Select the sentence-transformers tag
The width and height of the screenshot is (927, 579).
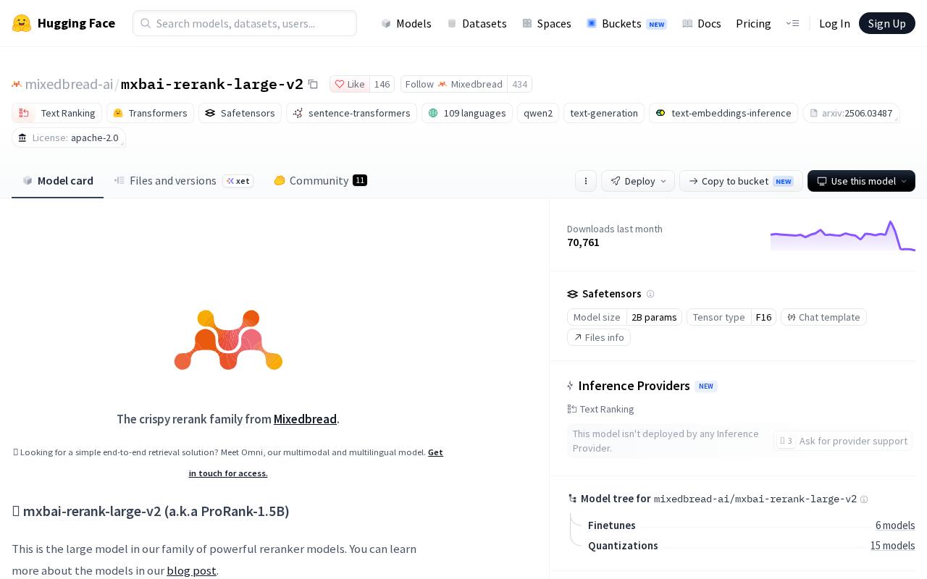pos(351,113)
